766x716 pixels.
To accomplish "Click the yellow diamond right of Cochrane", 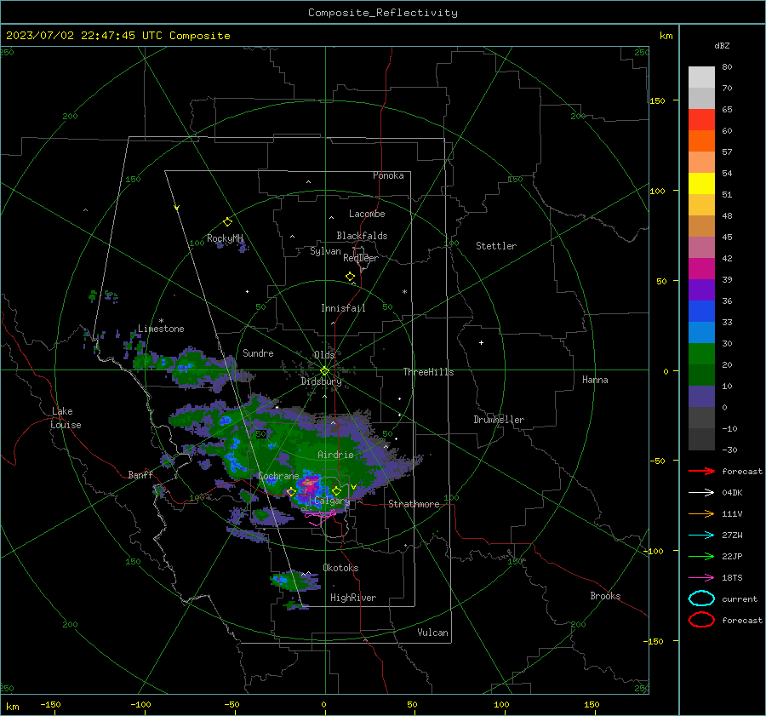I will (292, 492).
